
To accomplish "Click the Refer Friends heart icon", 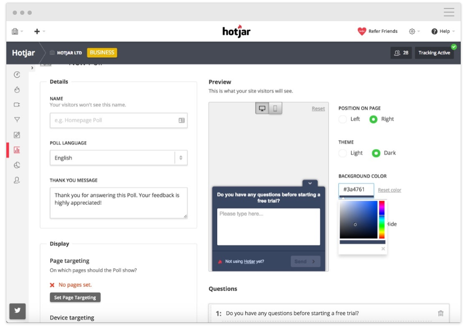I will tap(361, 31).
